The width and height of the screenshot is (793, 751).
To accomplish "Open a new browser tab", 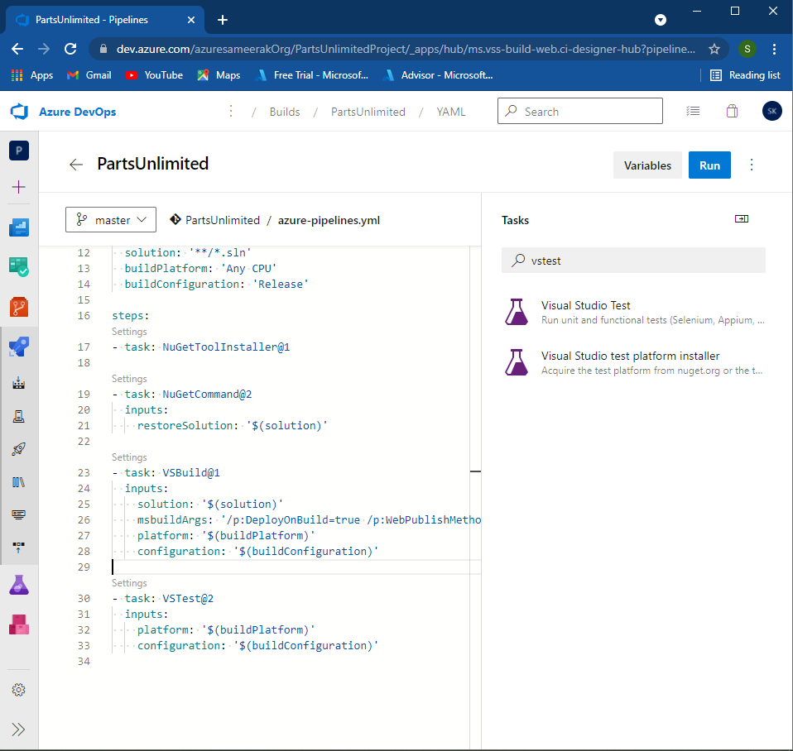I will pyautogui.click(x=222, y=20).
